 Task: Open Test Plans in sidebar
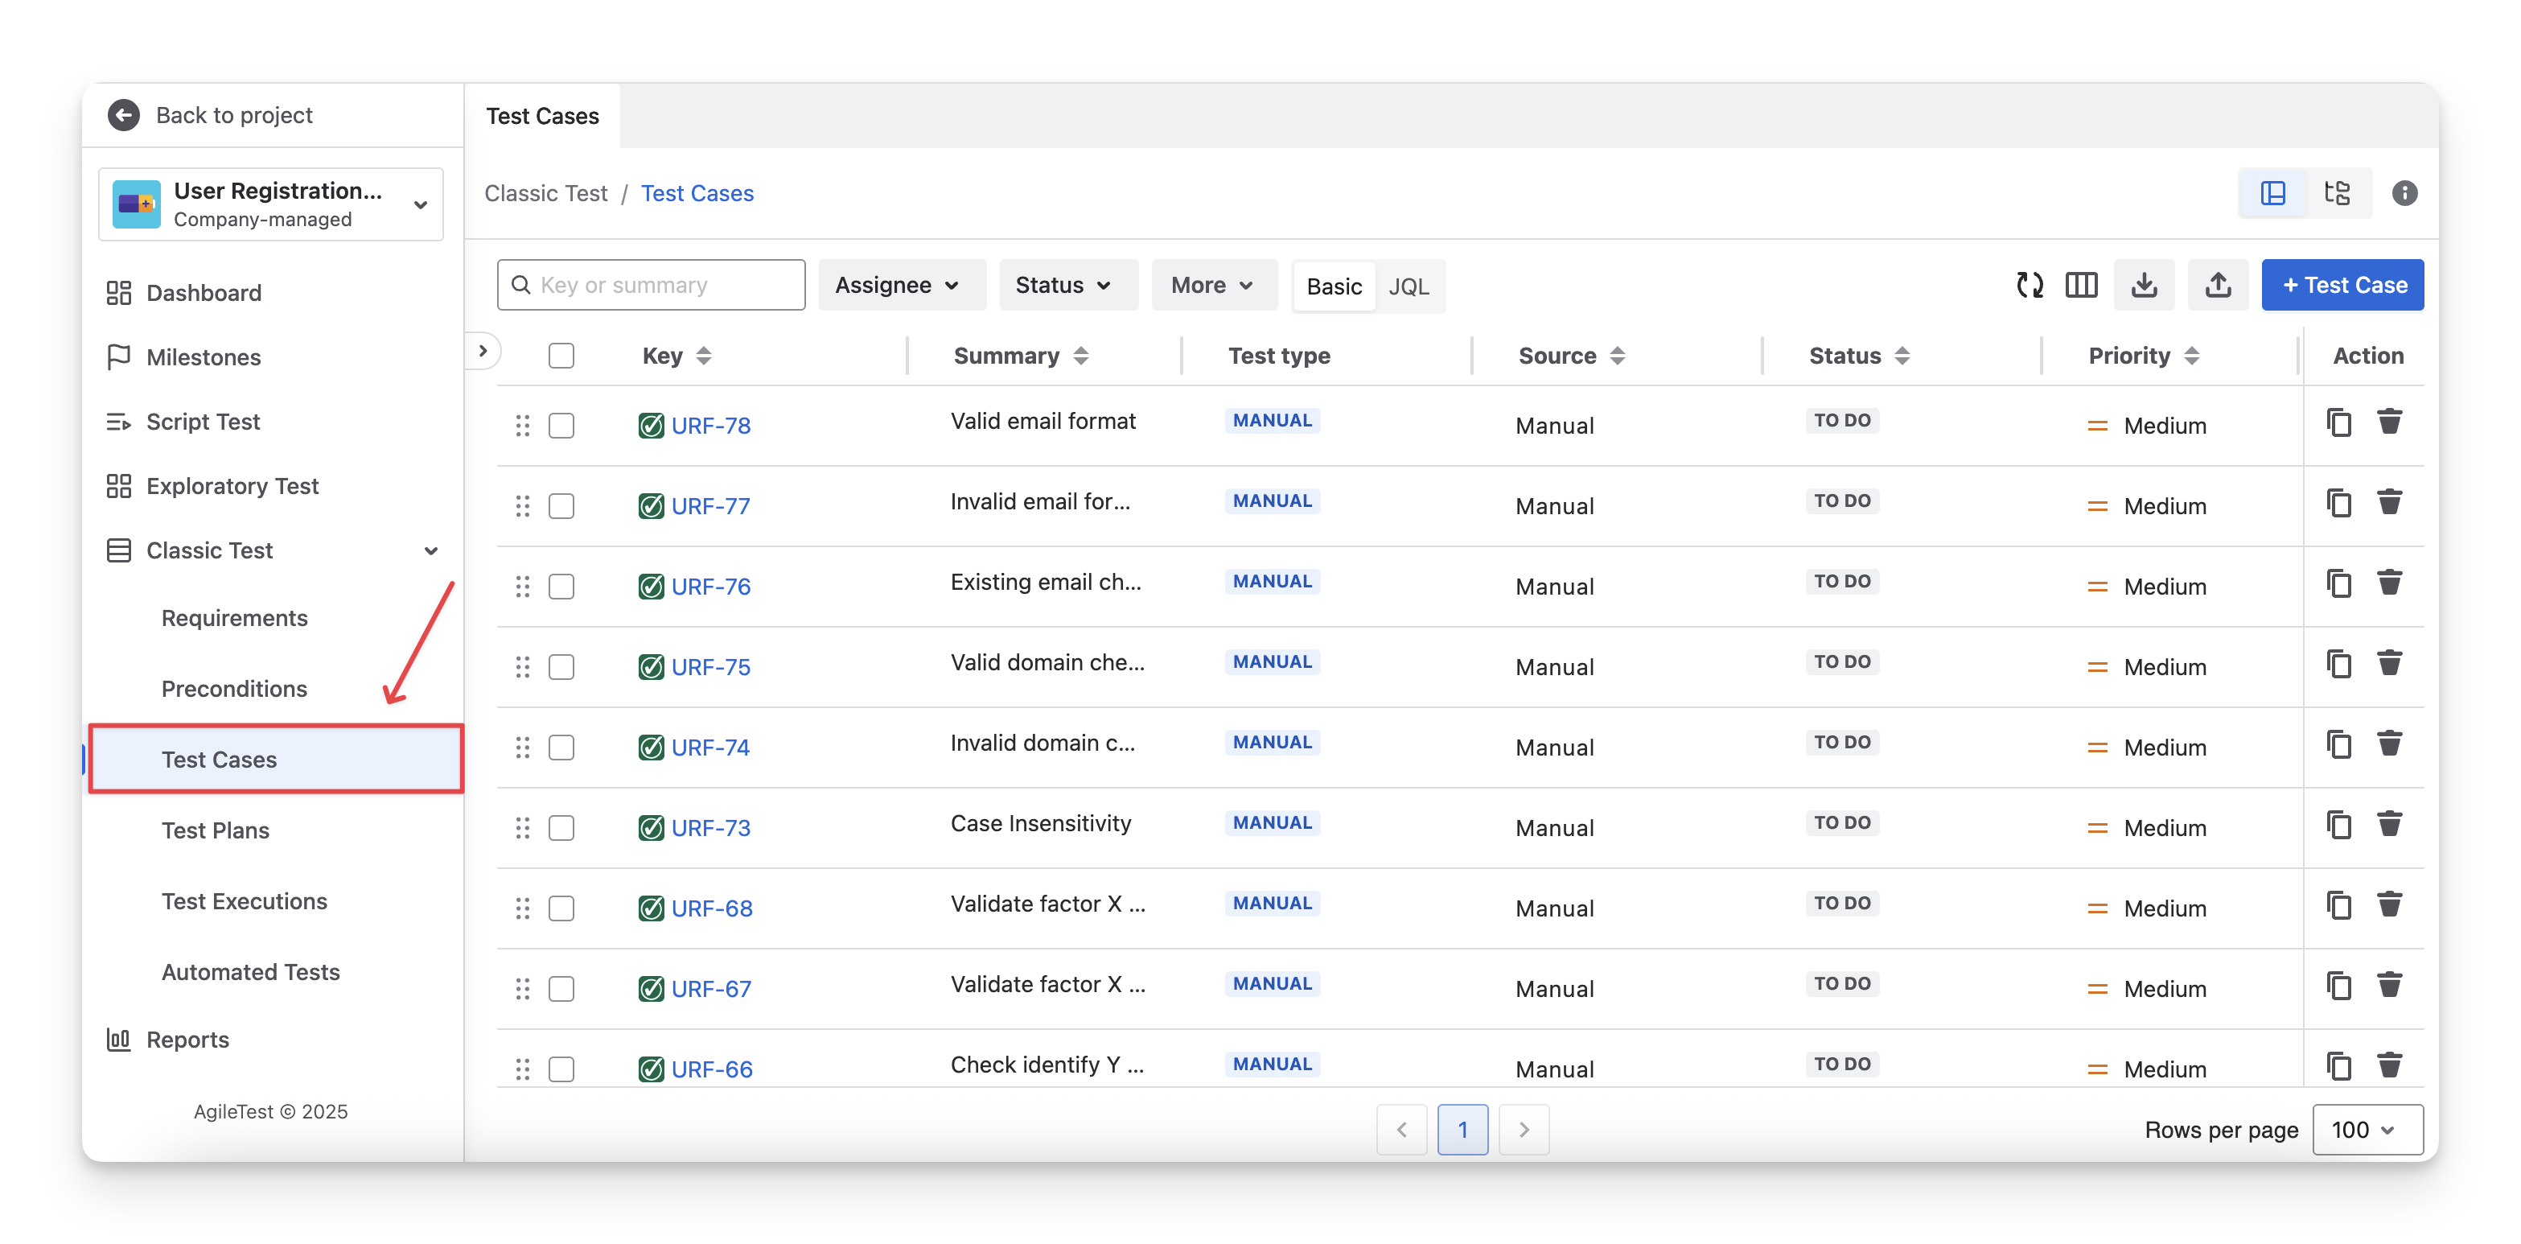point(216,830)
